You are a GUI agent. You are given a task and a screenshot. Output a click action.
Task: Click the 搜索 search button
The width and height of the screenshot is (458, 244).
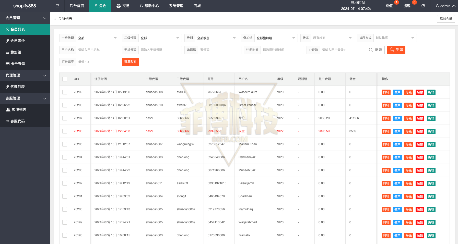click(x=375, y=50)
